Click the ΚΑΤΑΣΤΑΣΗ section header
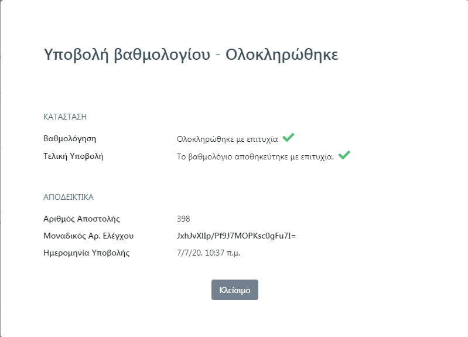This screenshot has width=468, height=337. pyautogui.click(x=65, y=117)
